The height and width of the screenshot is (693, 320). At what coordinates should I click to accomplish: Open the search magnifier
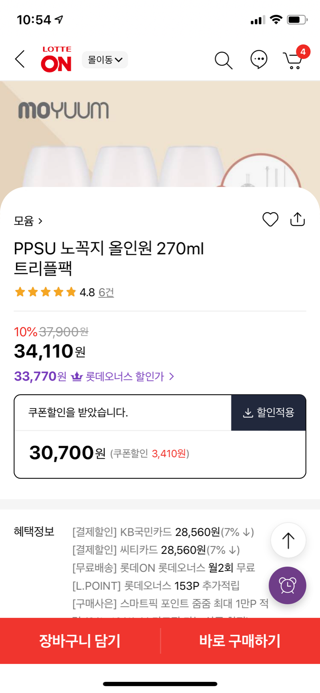[223, 60]
